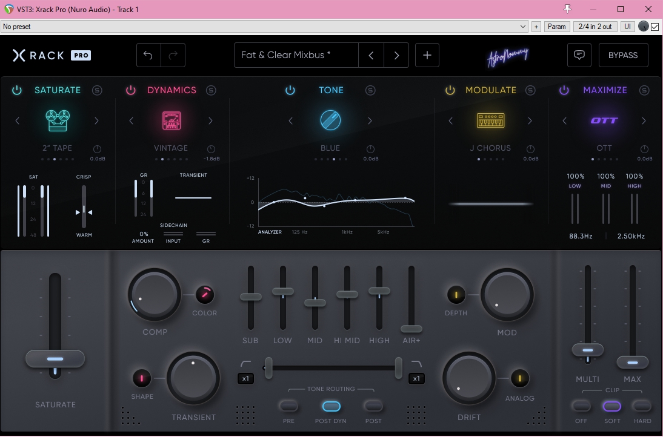The height and width of the screenshot is (437, 663).
Task: Switch to next Dynamics type
Action: pyautogui.click(x=210, y=121)
